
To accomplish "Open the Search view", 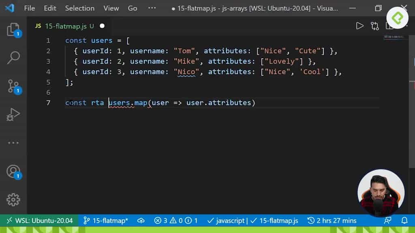I will point(13,58).
